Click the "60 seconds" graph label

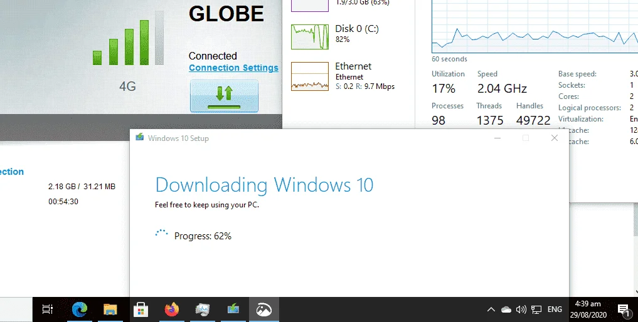pos(449,59)
